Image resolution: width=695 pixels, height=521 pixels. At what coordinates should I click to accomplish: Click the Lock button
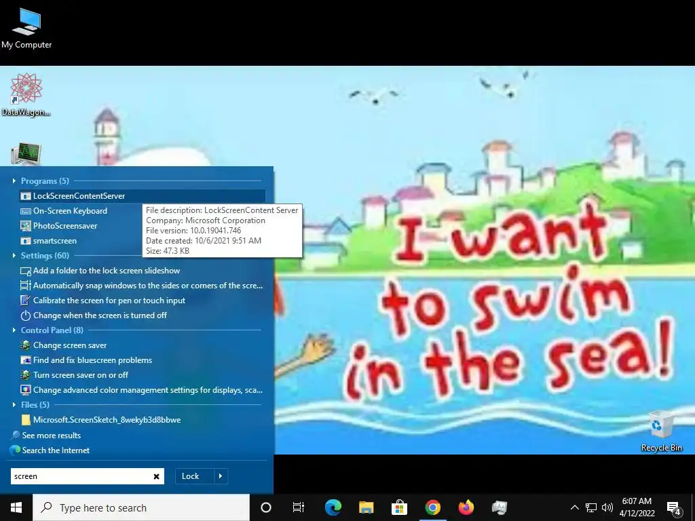coord(194,476)
